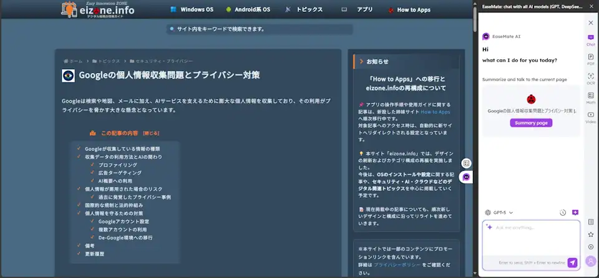Jump to Googleが収集している情報の種類 section
599x278 pixels.
(x=122, y=149)
